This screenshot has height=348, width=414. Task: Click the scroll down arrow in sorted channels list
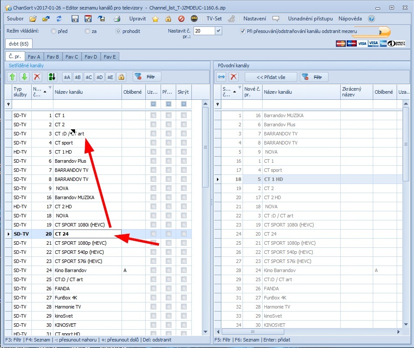click(x=205, y=332)
